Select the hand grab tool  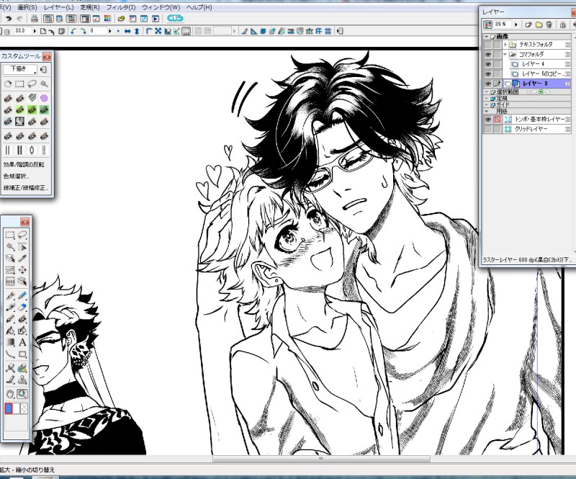(10, 394)
